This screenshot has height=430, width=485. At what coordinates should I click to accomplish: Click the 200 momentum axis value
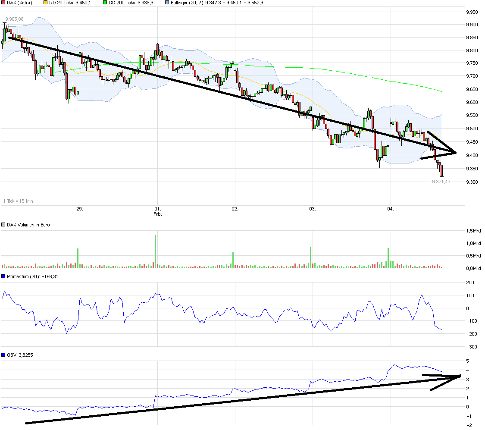pyautogui.click(x=470, y=283)
